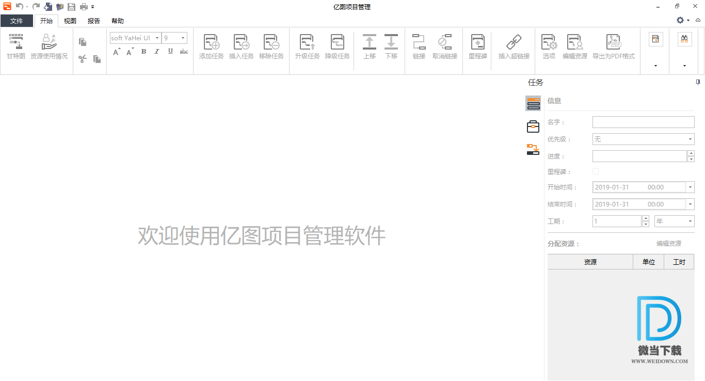Pin the Task (任务) panel
The height and width of the screenshot is (381, 705).
pyautogui.click(x=698, y=83)
